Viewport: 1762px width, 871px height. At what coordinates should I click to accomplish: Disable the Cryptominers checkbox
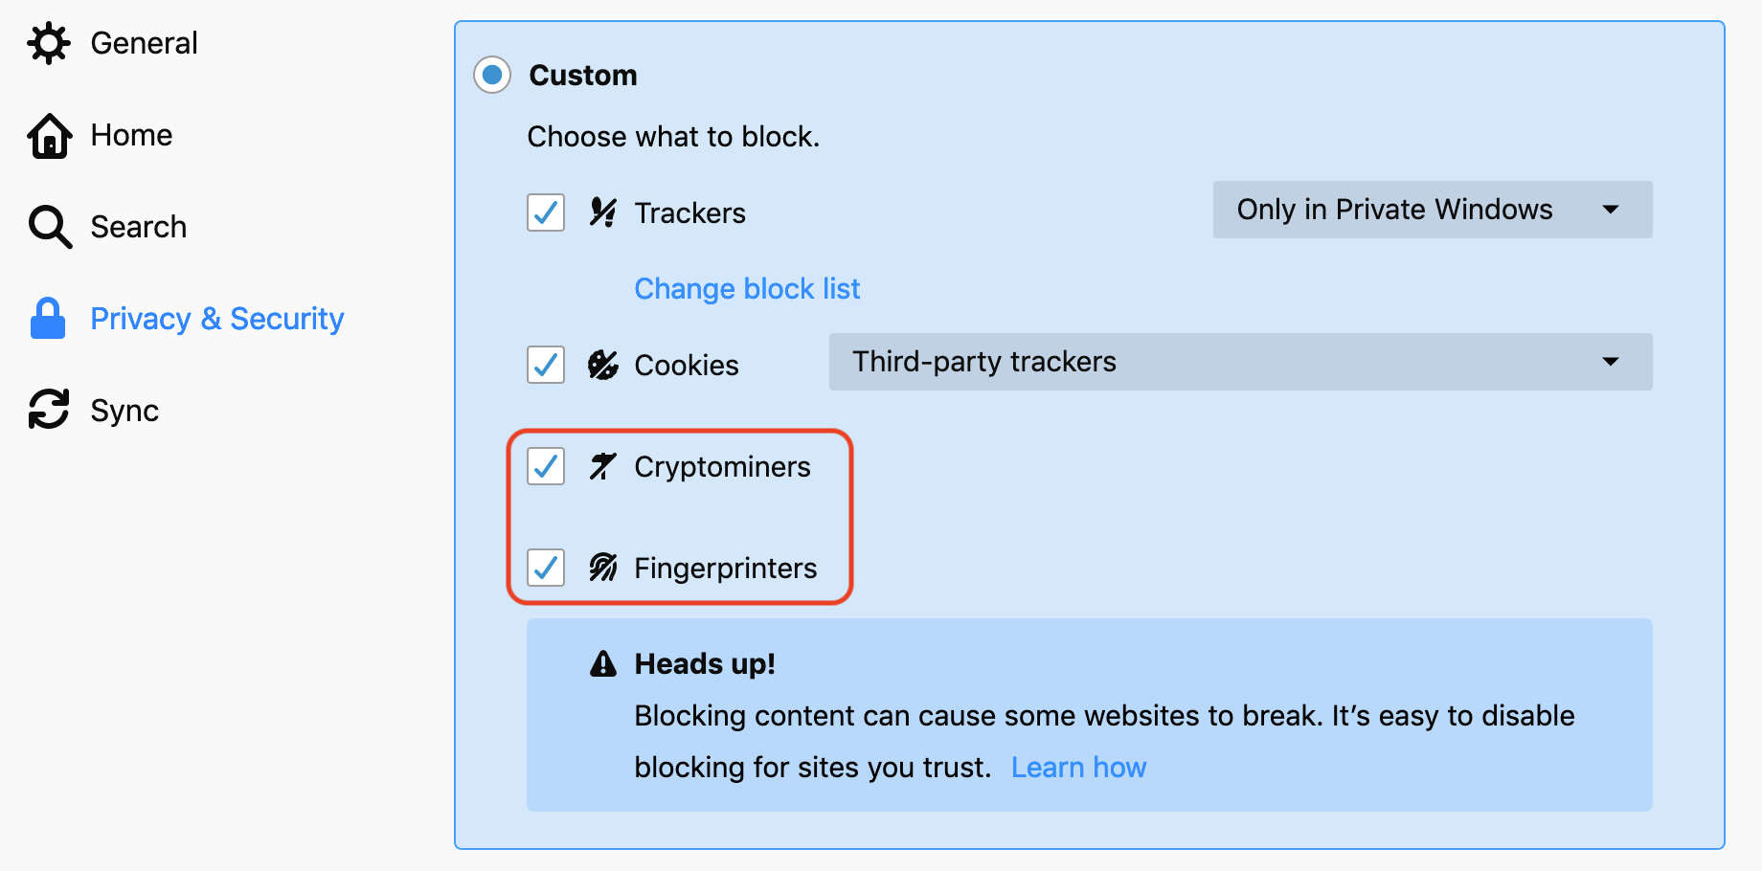click(546, 466)
